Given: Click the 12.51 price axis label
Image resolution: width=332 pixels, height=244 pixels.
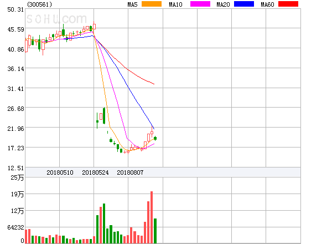Looking at the screenshot, I should [x=15, y=168].
